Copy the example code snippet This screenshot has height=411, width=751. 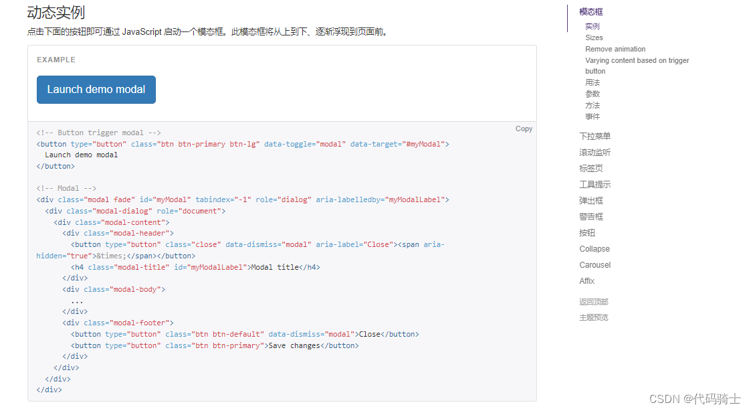[524, 129]
